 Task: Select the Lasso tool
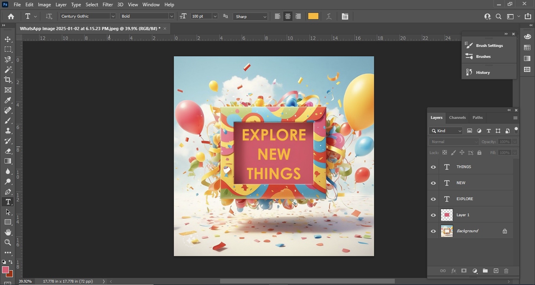8,60
